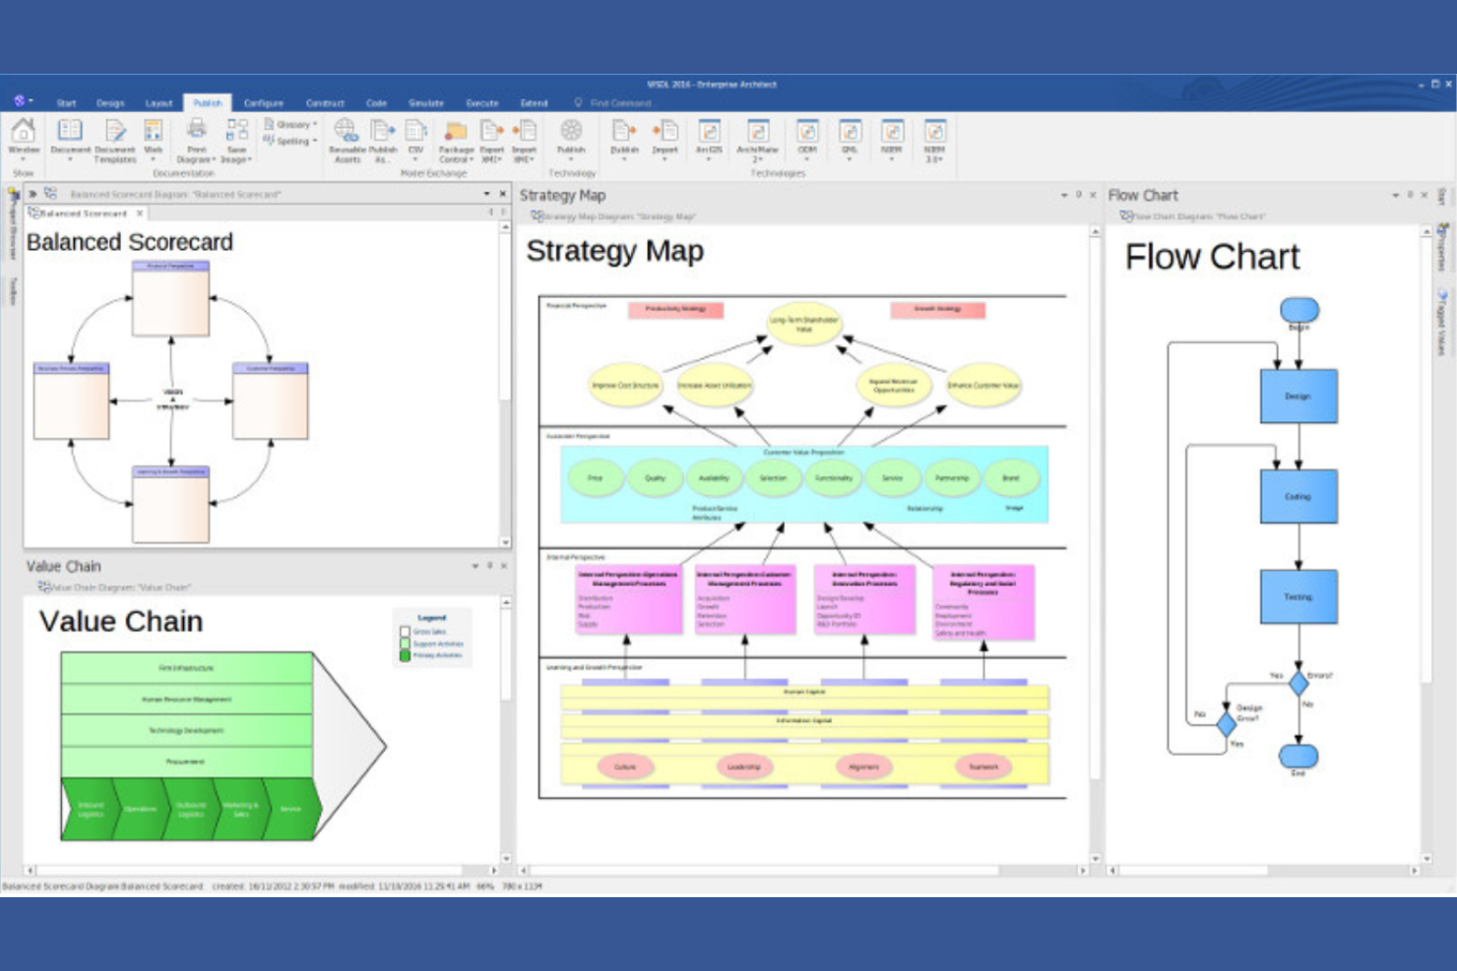
Task: Open the Glossary dropdown
Action: [x=292, y=124]
